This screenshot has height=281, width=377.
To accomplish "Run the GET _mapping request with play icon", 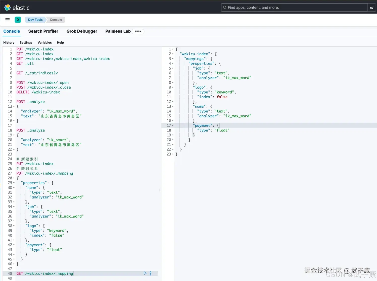I will tap(145, 273).
